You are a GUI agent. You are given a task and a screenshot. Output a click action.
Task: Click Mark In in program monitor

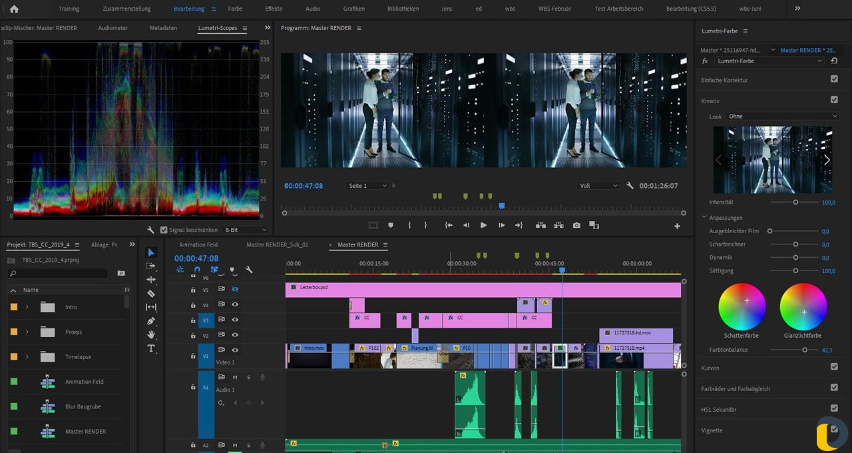(x=409, y=225)
